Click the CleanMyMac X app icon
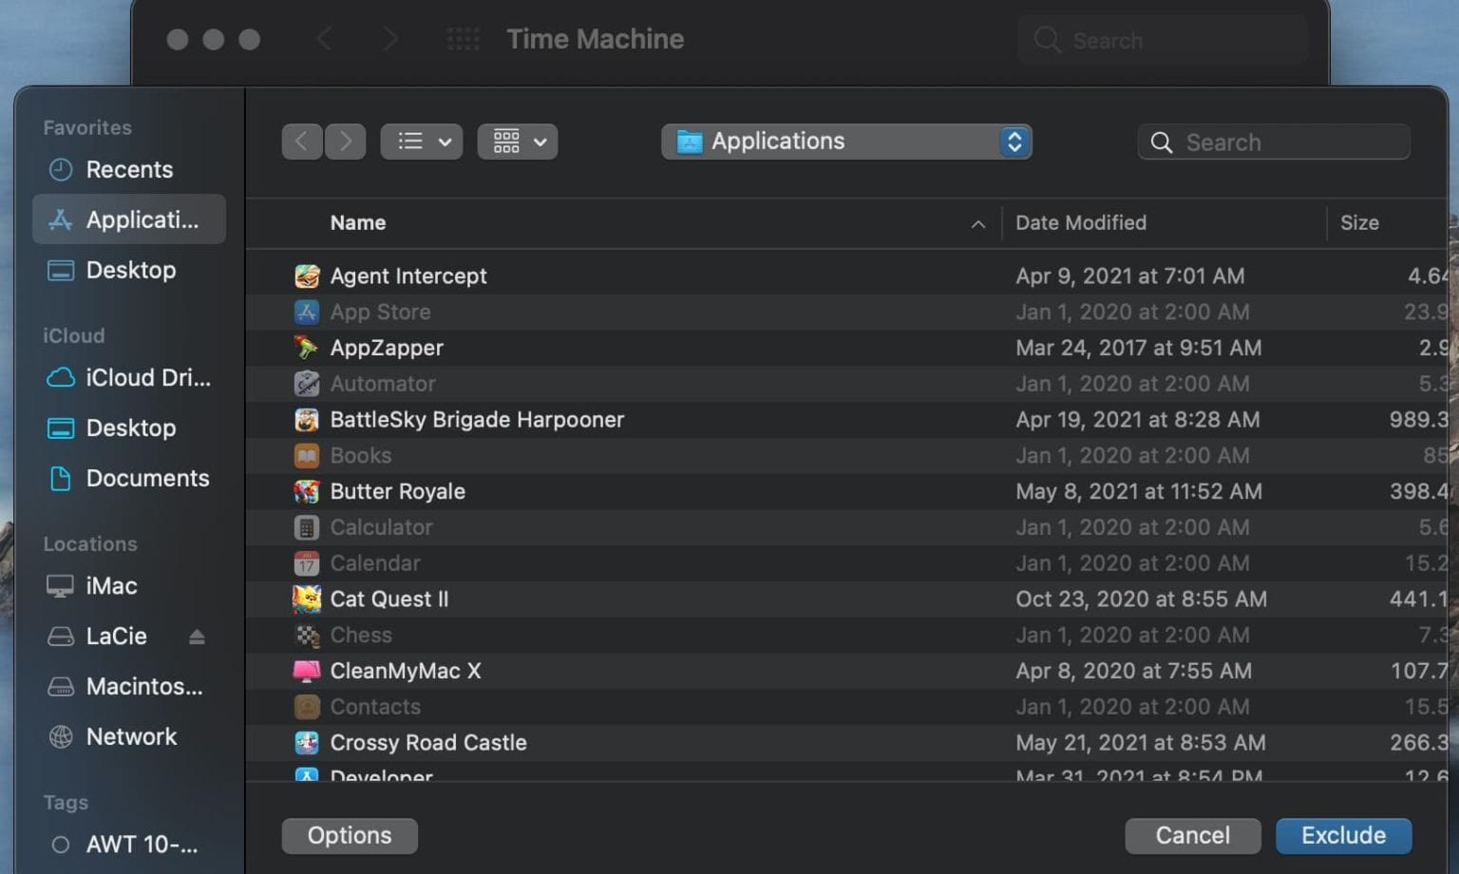The height and width of the screenshot is (874, 1459). click(307, 670)
